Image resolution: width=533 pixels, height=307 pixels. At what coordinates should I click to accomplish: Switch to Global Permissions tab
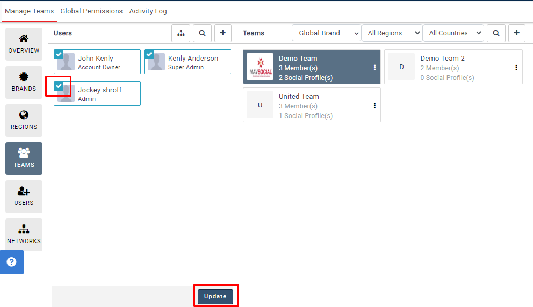(x=91, y=11)
